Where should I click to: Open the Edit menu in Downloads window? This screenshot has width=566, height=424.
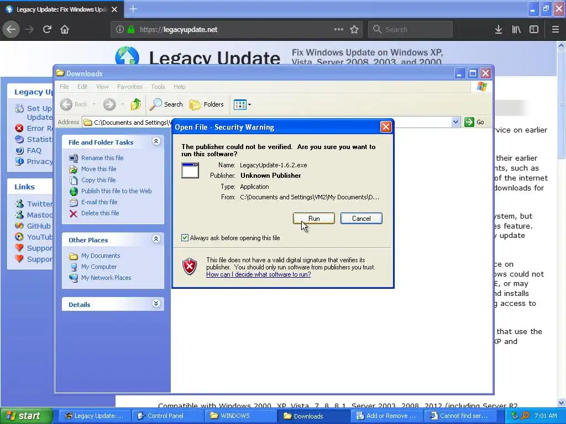click(82, 87)
